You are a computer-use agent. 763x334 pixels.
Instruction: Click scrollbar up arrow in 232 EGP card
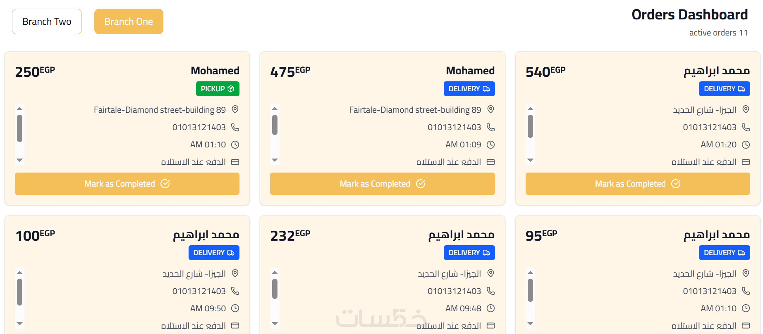tap(275, 272)
